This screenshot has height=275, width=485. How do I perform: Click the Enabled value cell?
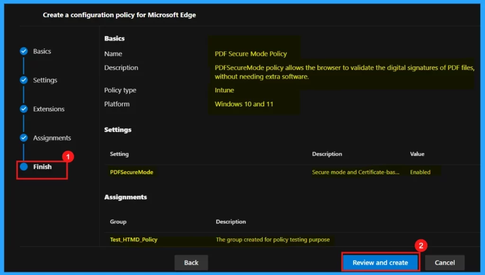(x=420, y=172)
